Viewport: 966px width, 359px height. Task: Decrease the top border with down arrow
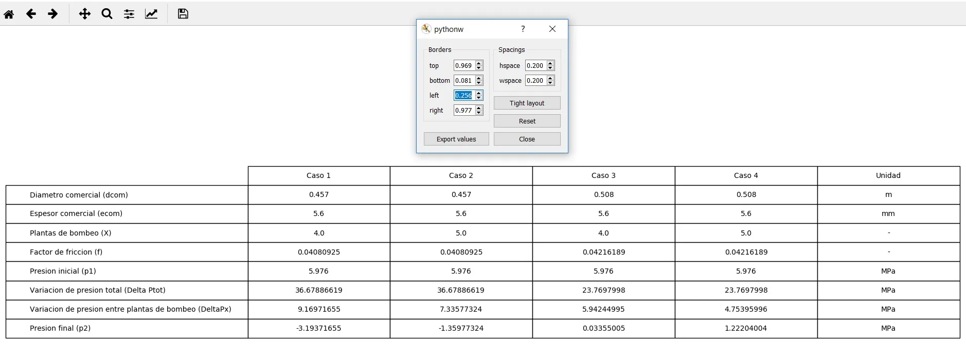479,68
